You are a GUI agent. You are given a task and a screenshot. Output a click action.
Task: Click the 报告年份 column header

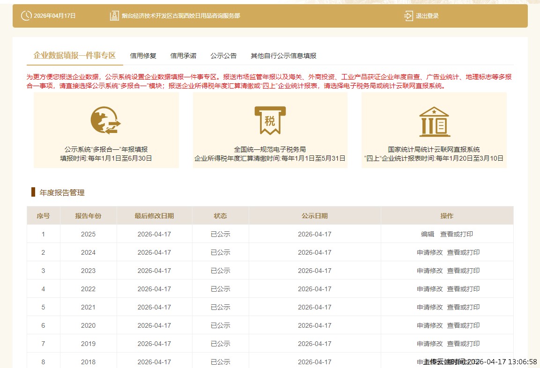click(x=88, y=216)
